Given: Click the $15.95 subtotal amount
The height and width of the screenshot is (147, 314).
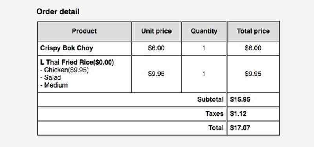Looking at the screenshot, I should tap(240, 99).
